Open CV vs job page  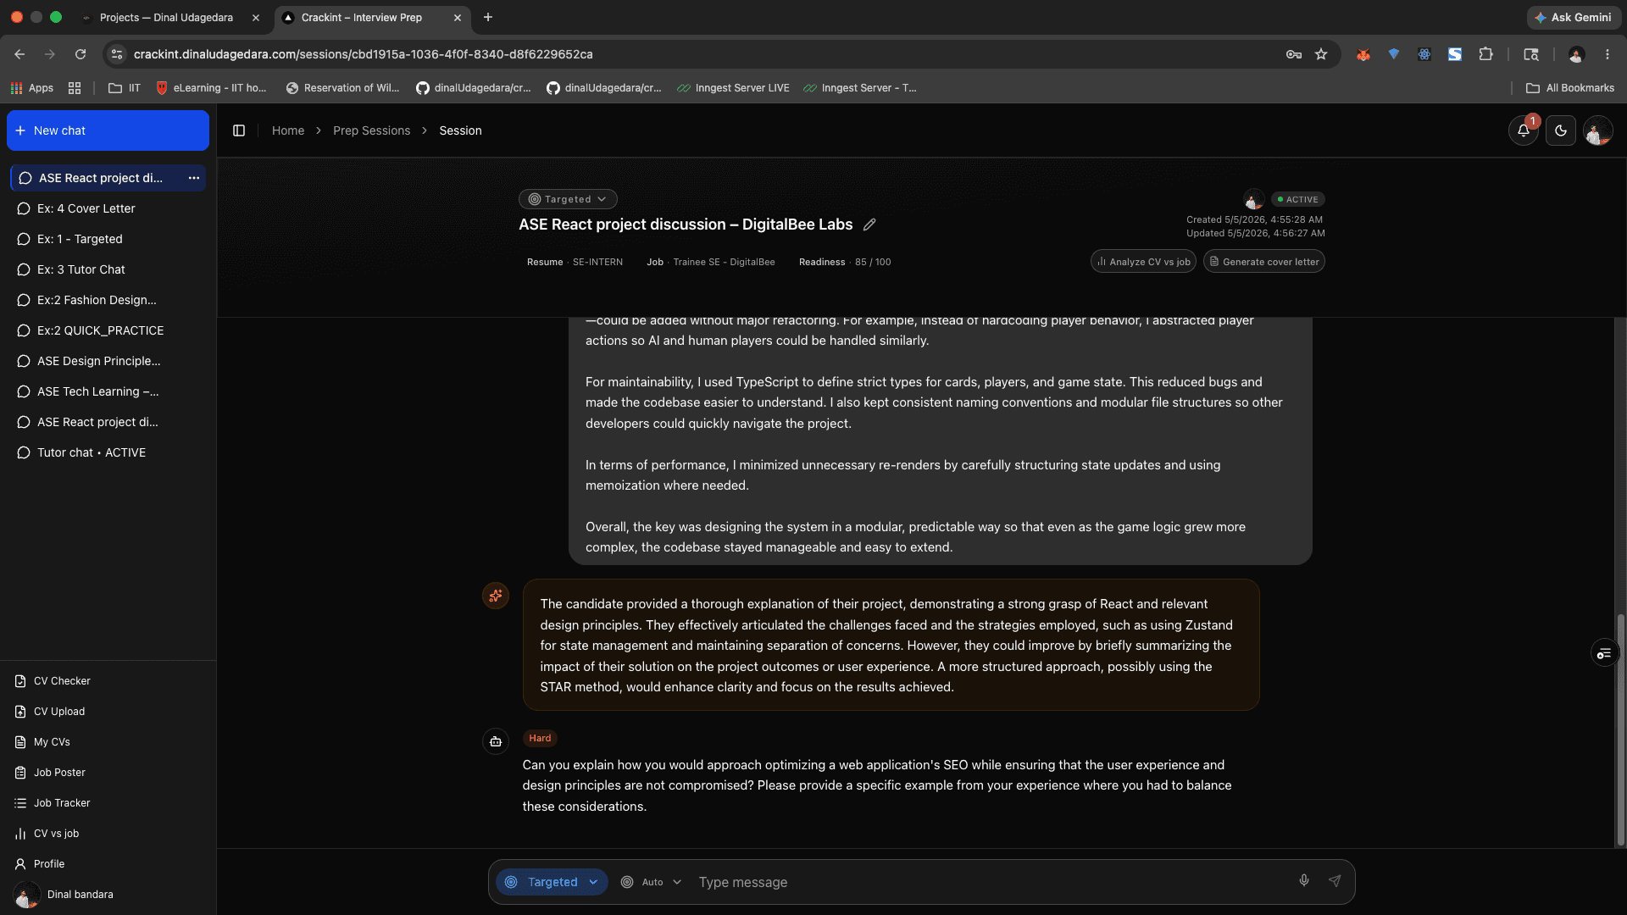pos(47,834)
